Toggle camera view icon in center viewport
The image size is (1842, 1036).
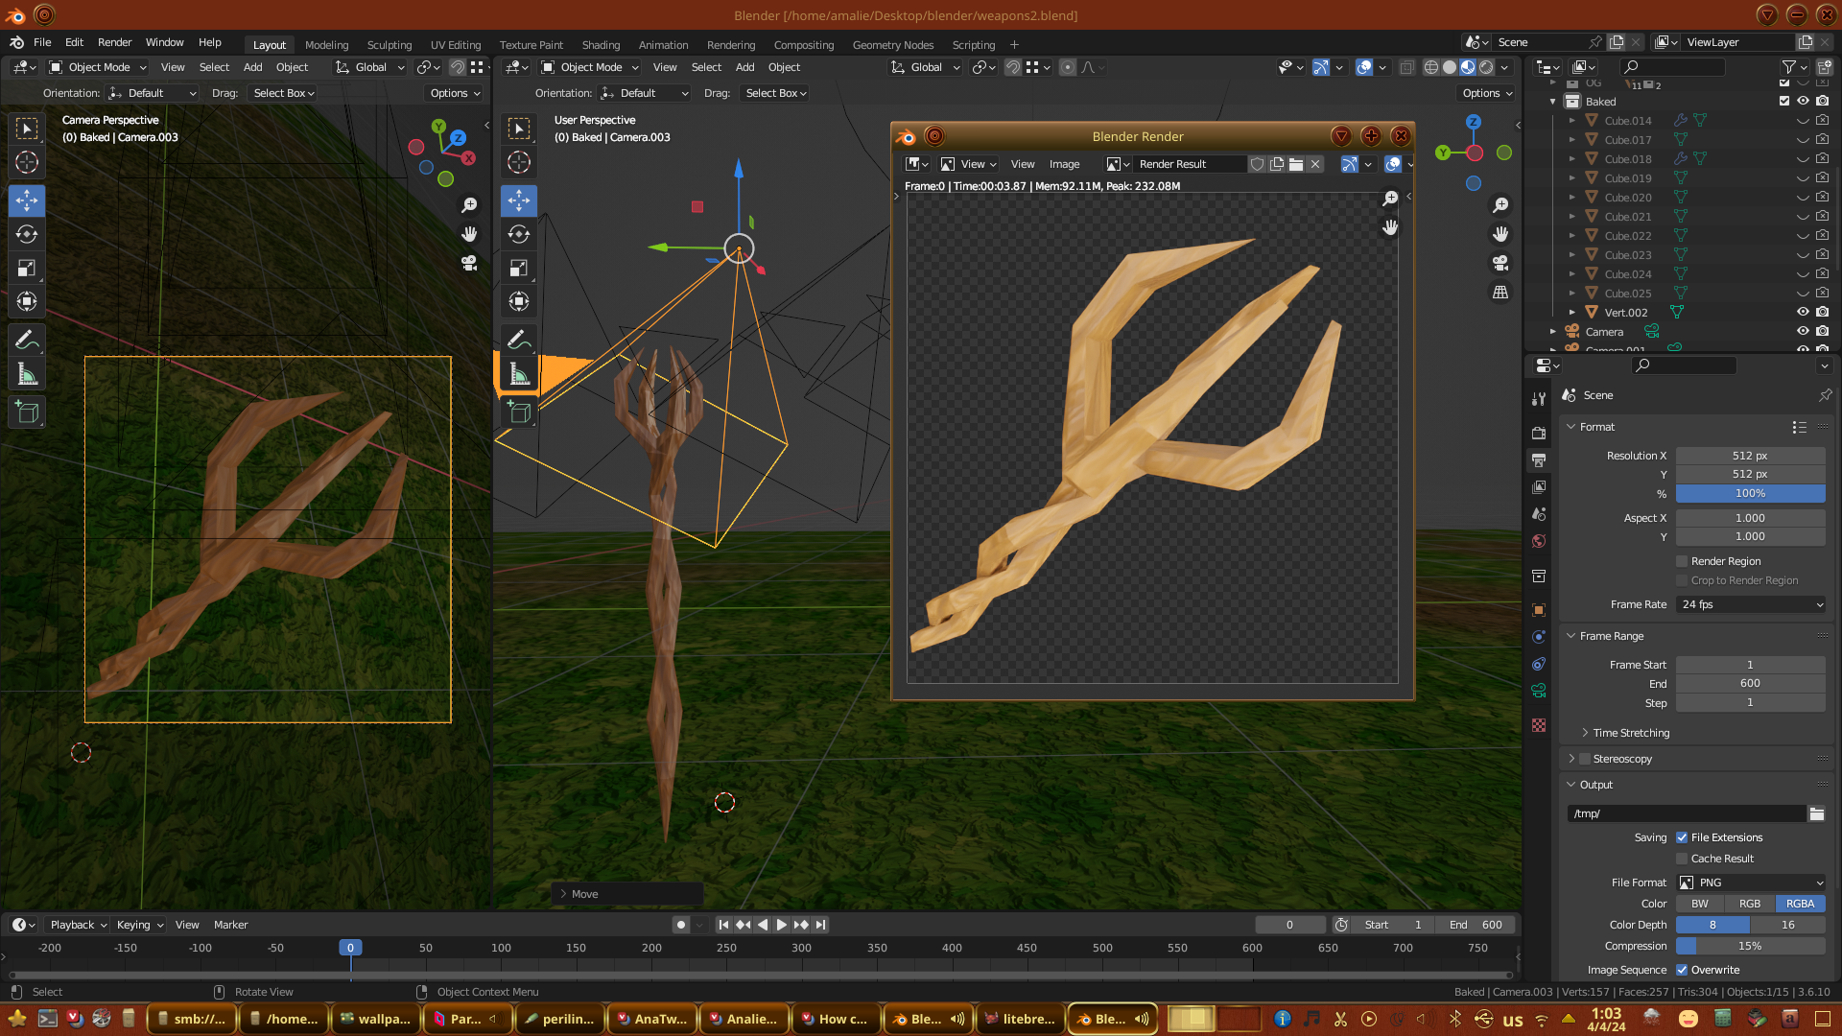click(x=1500, y=263)
